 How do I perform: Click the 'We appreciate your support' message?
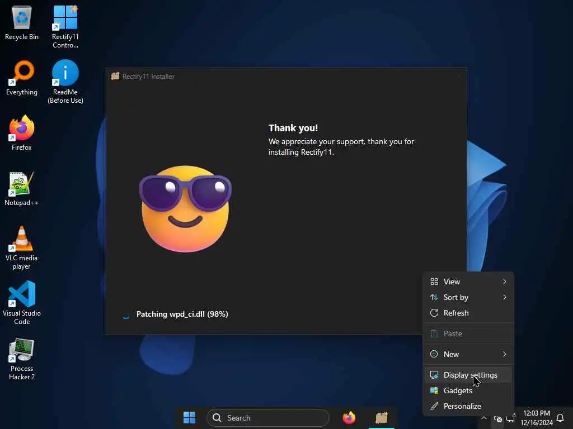[x=341, y=147]
